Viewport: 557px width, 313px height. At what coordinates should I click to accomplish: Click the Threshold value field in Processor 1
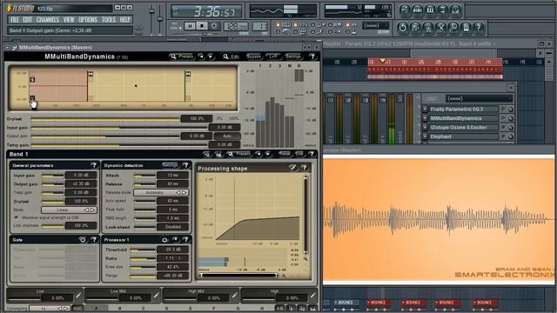coord(172,250)
